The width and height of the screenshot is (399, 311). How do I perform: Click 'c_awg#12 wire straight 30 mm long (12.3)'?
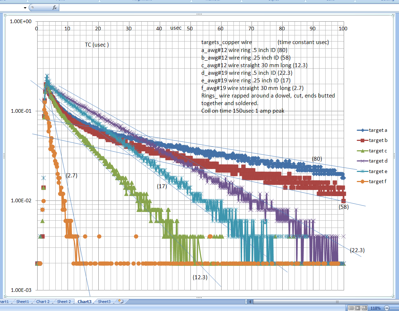click(254, 65)
